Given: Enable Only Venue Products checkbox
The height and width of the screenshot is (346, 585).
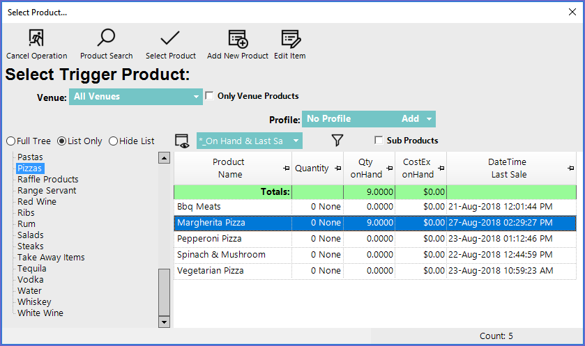Looking at the screenshot, I should (x=210, y=96).
